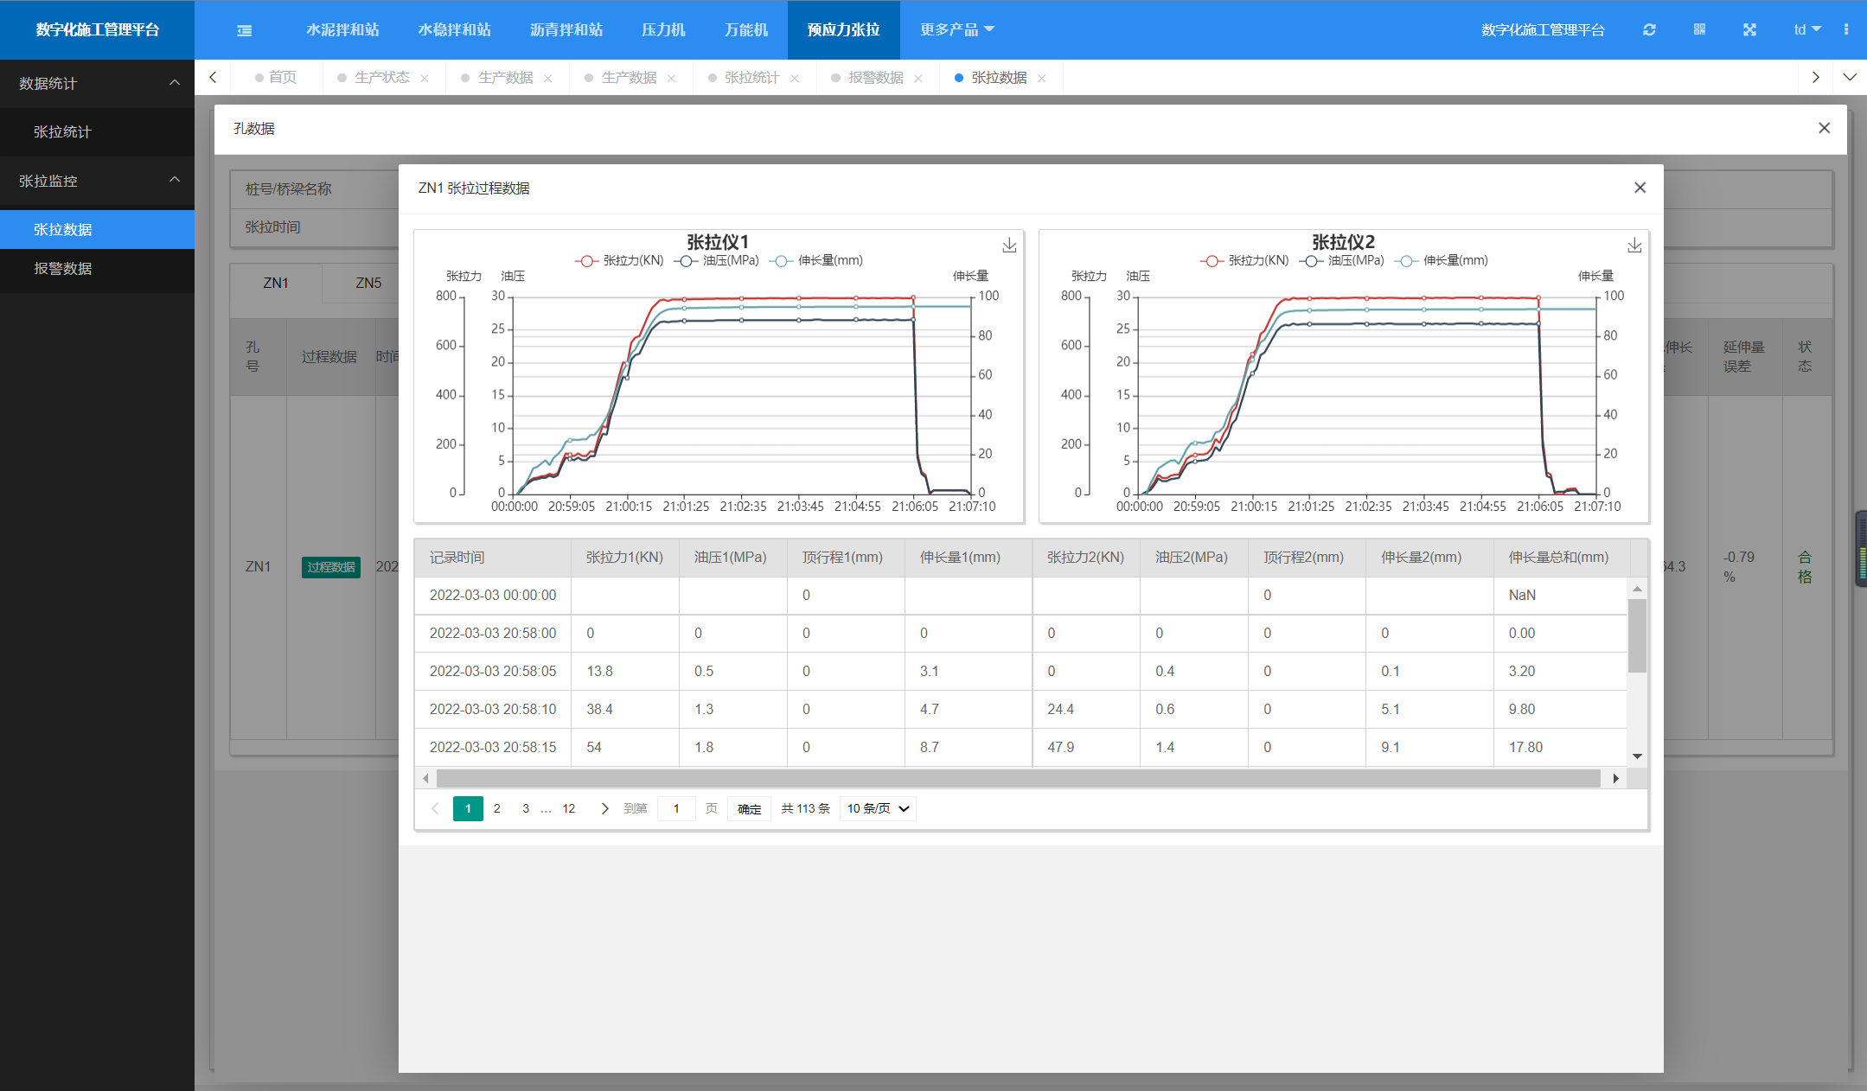Image resolution: width=1867 pixels, height=1091 pixels.
Task: Toggle 张拉力(KN) legend in 张拉仪1 chart
Action: [x=619, y=260]
